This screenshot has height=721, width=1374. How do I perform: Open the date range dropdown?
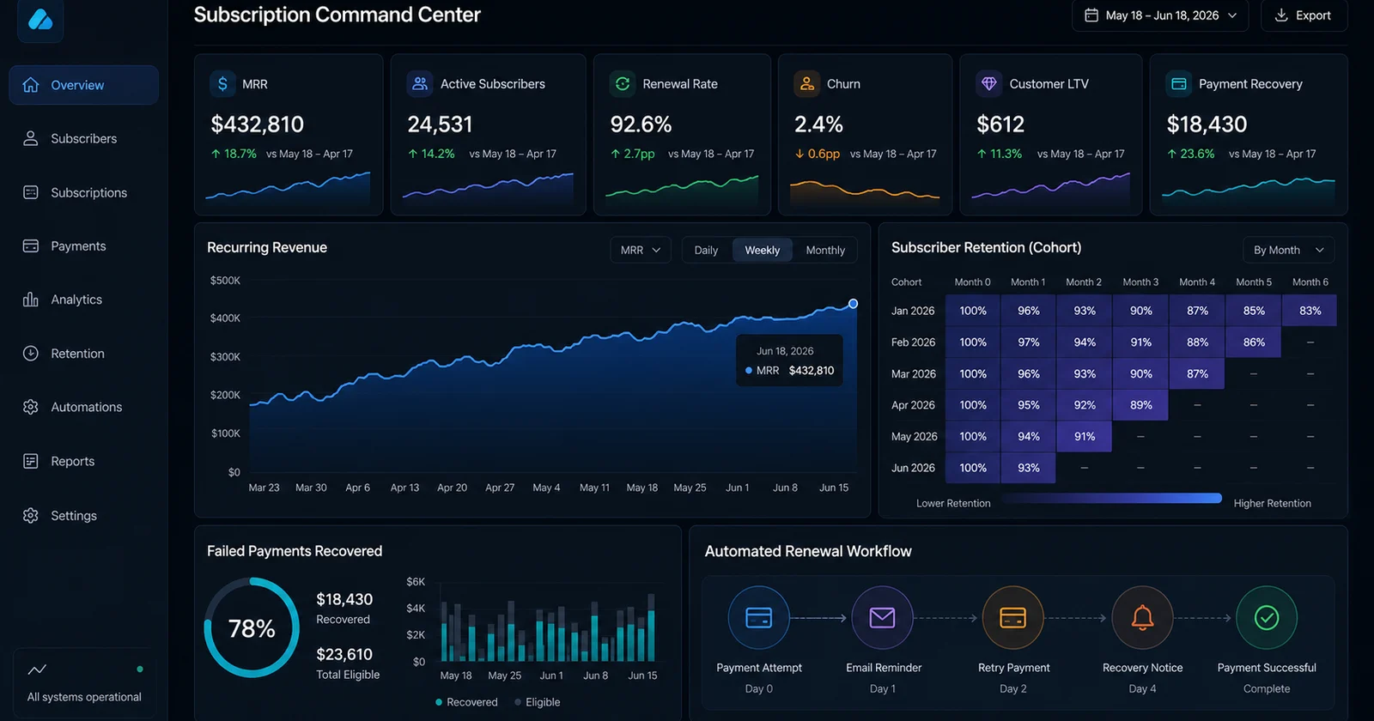pyautogui.click(x=1160, y=15)
